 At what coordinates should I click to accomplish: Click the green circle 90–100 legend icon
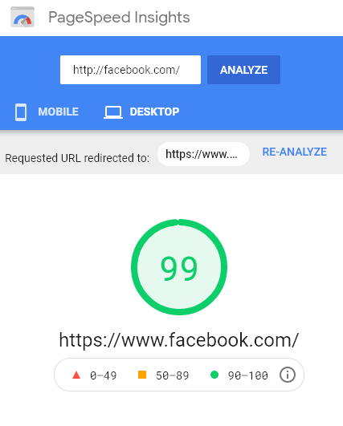[x=214, y=375]
